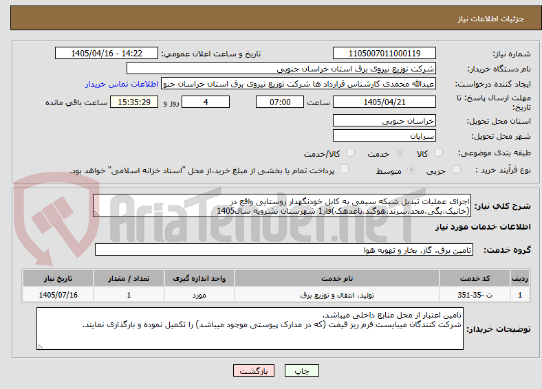Click the general need description text area
The width and height of the screenshot is (542, 389).
(x=282, y=205)
